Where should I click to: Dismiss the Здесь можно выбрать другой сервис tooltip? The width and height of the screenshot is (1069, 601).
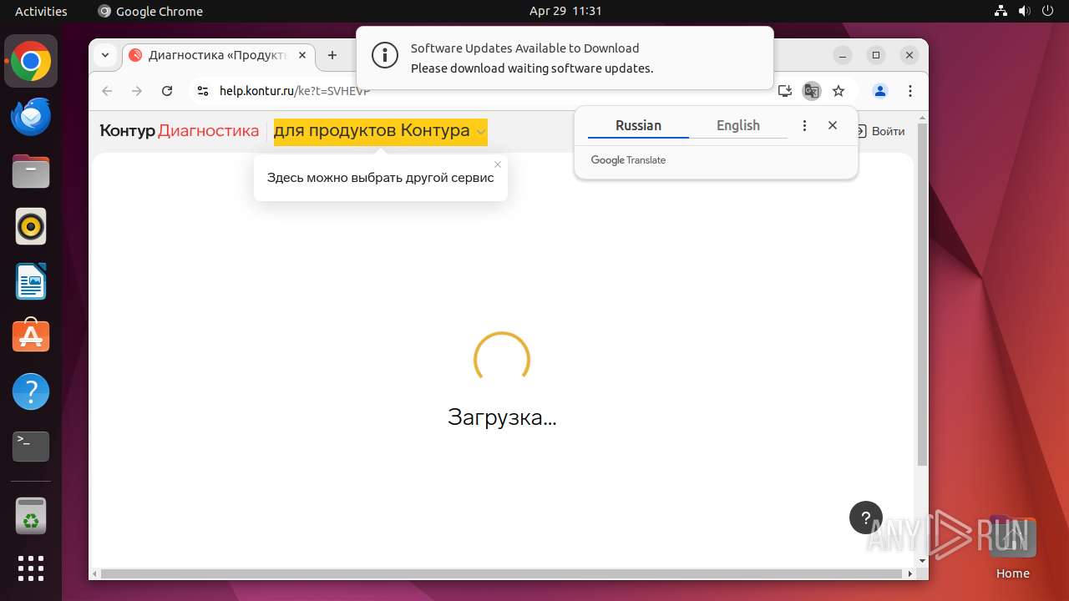point(498,164)
